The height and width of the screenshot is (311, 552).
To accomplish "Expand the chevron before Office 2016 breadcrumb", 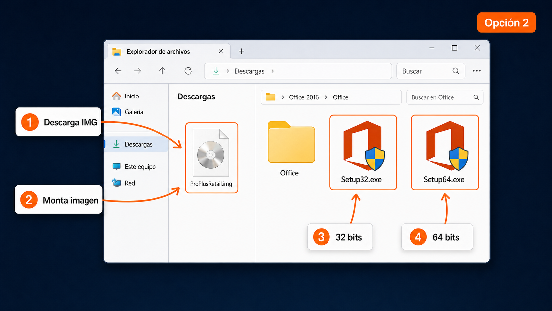I will click(283, 97).
